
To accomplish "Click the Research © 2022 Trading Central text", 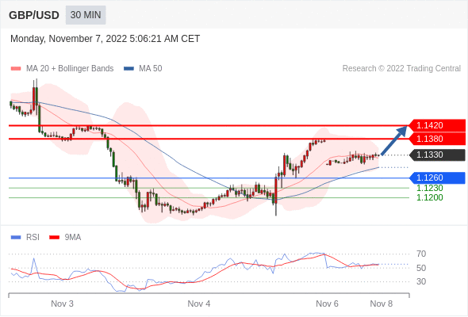I will point(401,69).
